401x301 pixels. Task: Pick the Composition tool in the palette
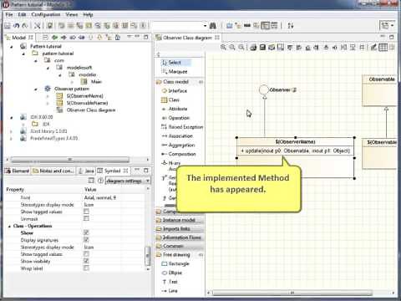pos(179,154)
